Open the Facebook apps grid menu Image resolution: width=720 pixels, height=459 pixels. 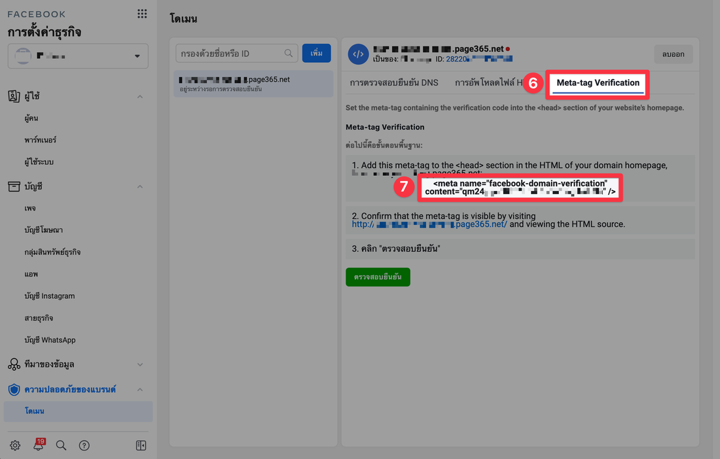point(142,14)
